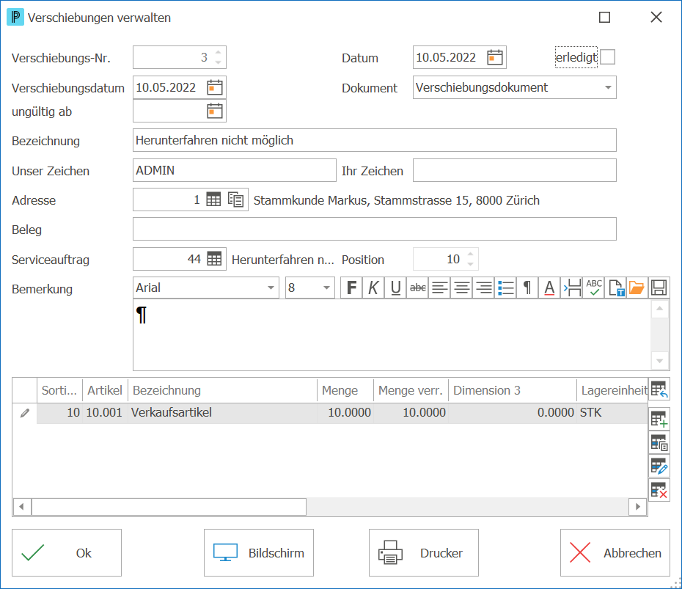Viewport: 682px width, 589px height.
Task: Increase Verschiebungs-Nr. with up arrow
Action: 219,52
